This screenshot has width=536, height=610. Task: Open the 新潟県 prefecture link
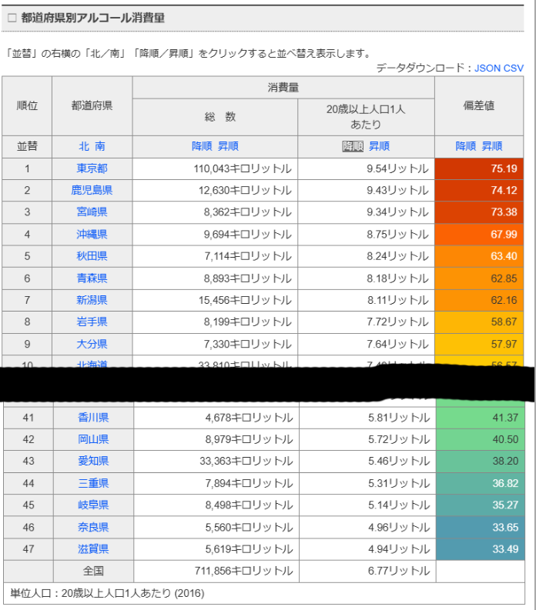(92, 300)
